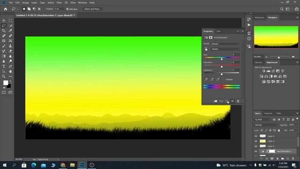Click the Hue slider handle

pos(222,59)
